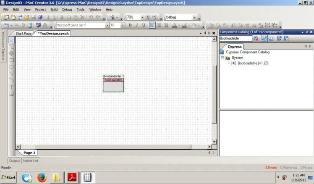Viewport: 314px width, 184px height.
Task: Click the 1 Errors status link
Action: pos(271,168)
